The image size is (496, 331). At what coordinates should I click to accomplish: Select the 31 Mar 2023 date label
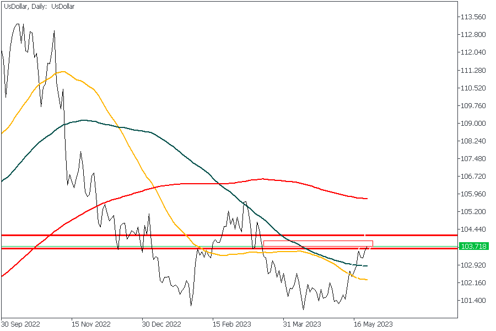click(303, 324)
